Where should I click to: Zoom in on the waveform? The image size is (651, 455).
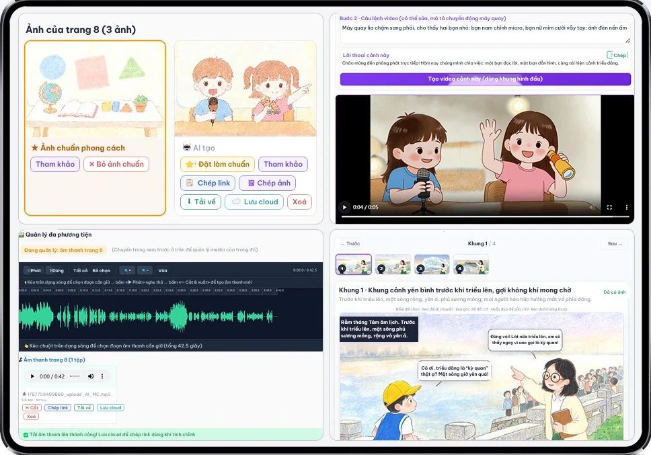click(127, 270)
